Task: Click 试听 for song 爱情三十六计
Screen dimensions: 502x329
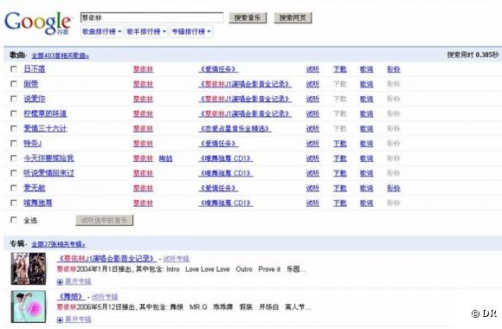Action: [x=312, y=129]
